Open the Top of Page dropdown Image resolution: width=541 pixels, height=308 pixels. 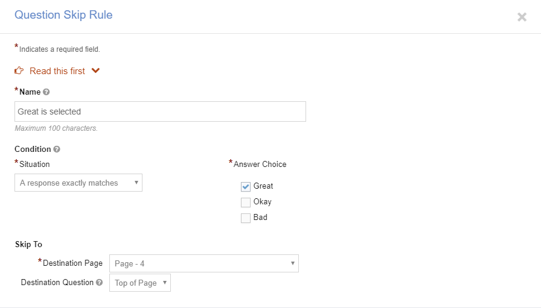(140, 283)
